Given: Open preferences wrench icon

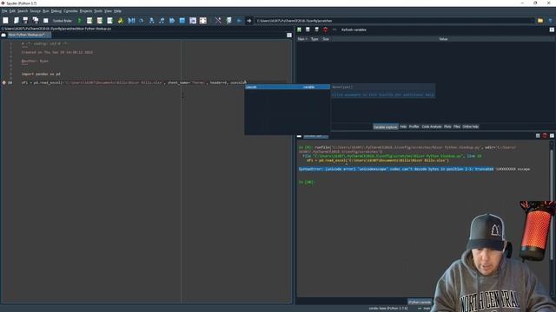Looking at the screenshot, I should [x=218, y=21].
